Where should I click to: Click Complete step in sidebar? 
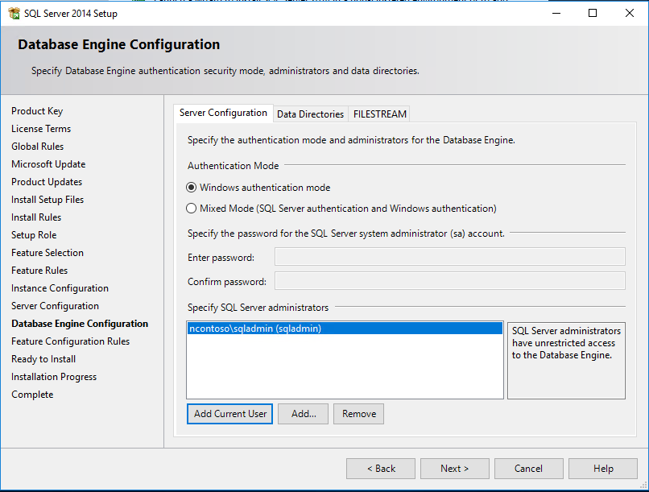tap(32, 395)
